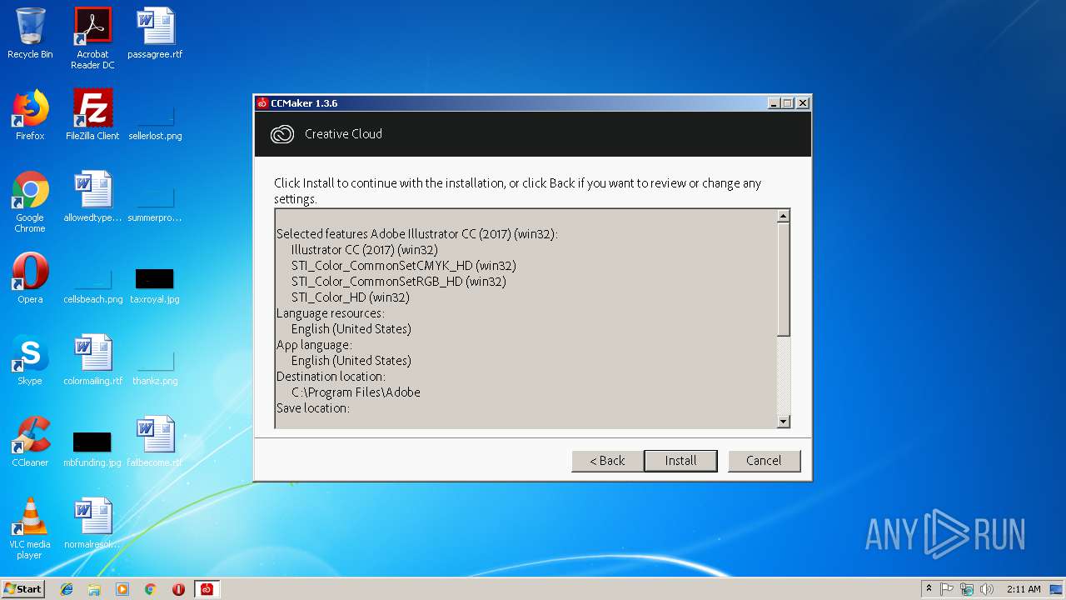
Task: Select normalresol document icon
Action: click(x=92, y=523)
